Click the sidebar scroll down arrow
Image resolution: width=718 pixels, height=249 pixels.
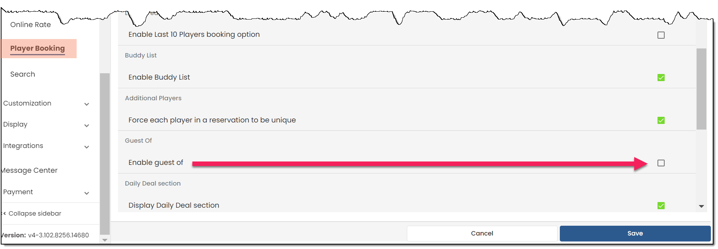coord(105,240)
